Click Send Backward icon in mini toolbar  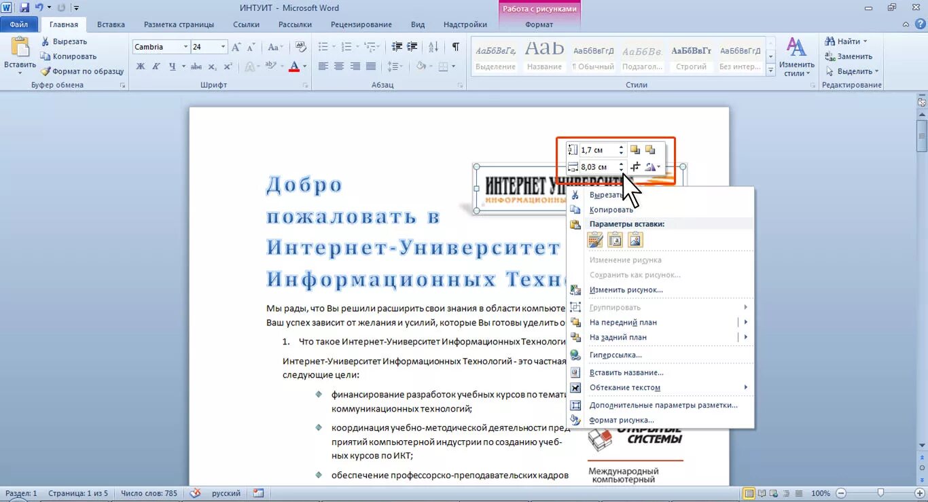pos(650,149)
